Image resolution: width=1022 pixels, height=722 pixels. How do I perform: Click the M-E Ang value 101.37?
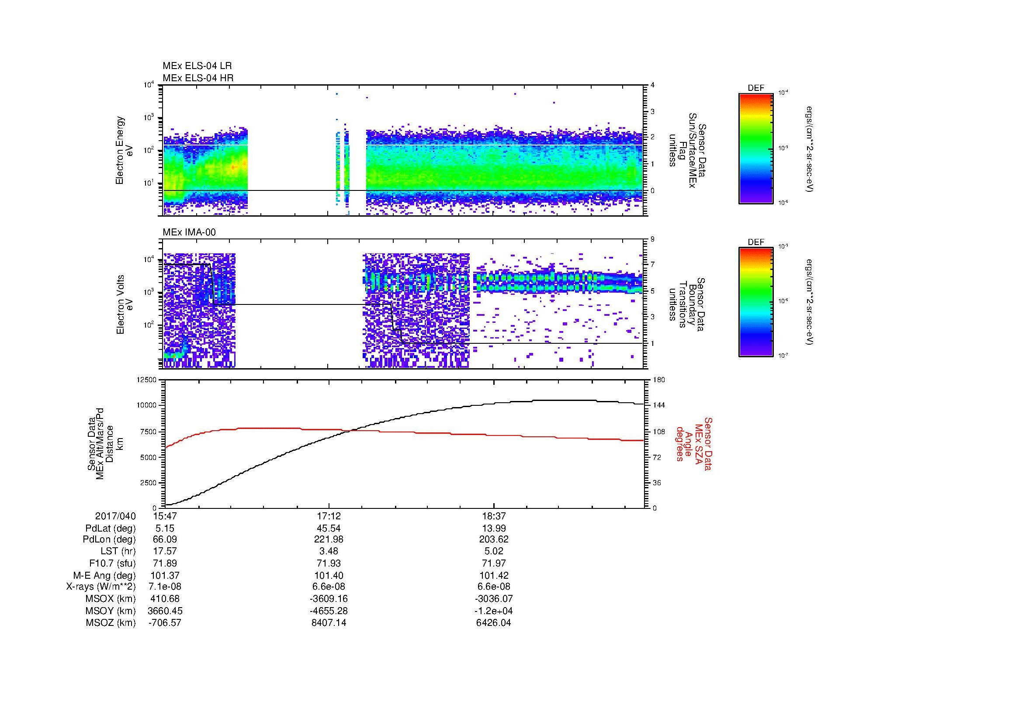point(164,575)
